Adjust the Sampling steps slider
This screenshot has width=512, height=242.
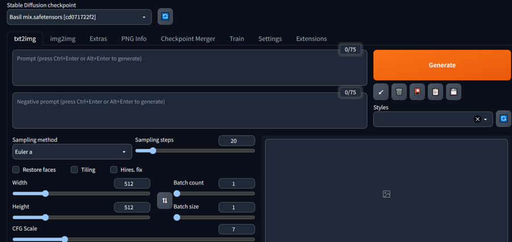[195, 151]
